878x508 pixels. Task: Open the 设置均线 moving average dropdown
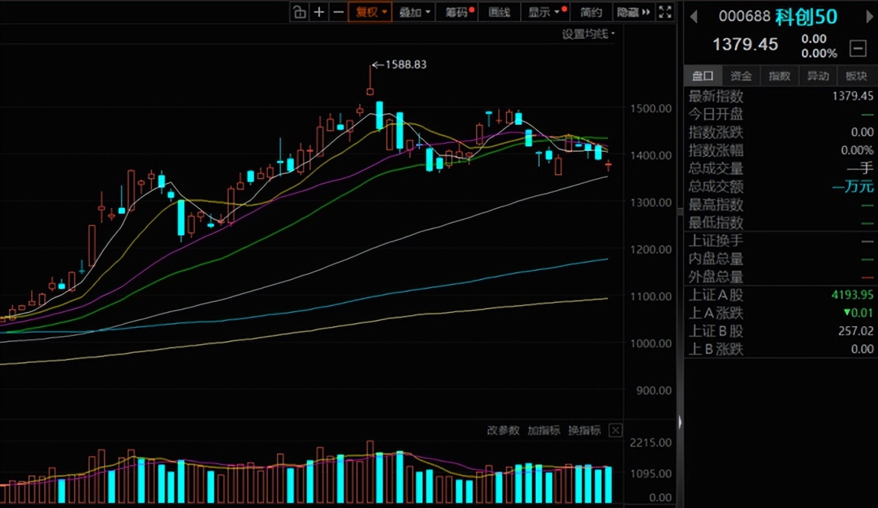pyautogui.click(x=589, y=34)
